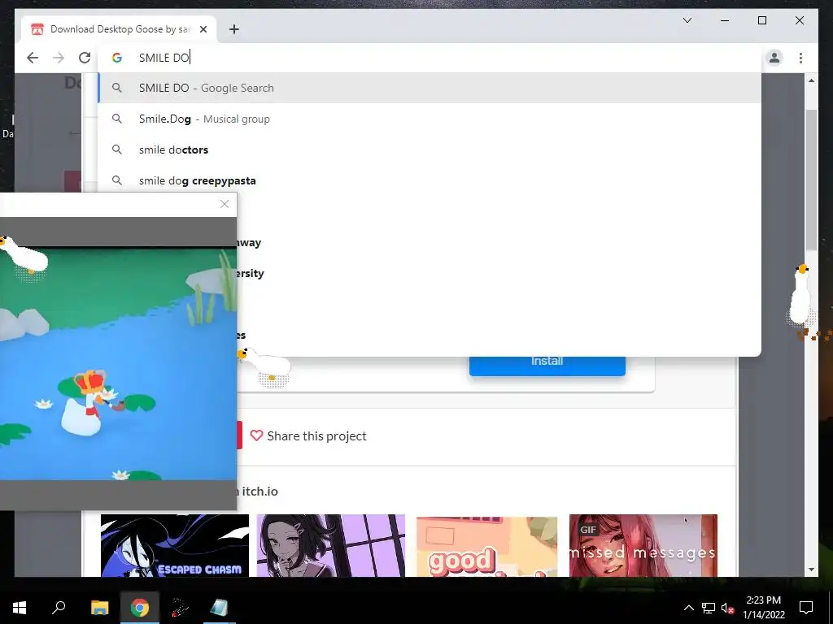The image size is (833, 624).
Task: Expand the tab search chevron in title bar
Action: [687, 20]
